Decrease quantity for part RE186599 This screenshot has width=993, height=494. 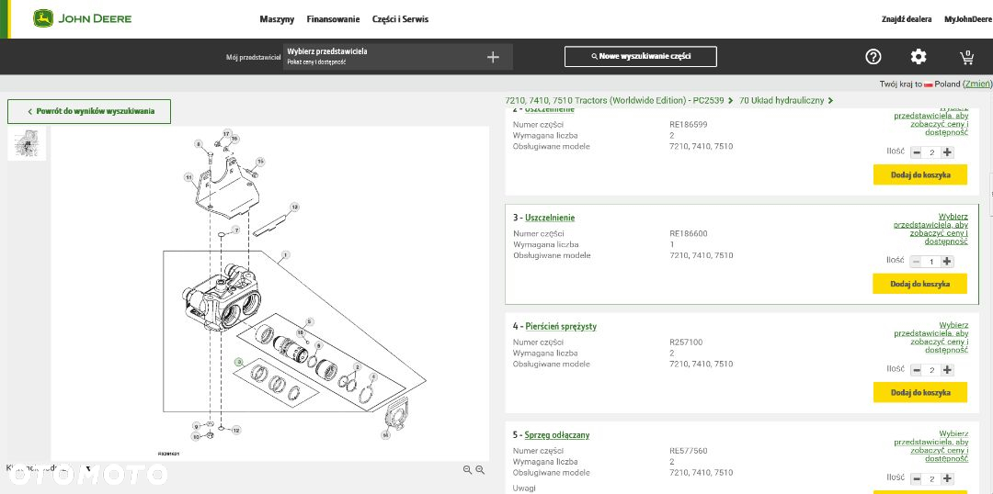pos(917,152)
